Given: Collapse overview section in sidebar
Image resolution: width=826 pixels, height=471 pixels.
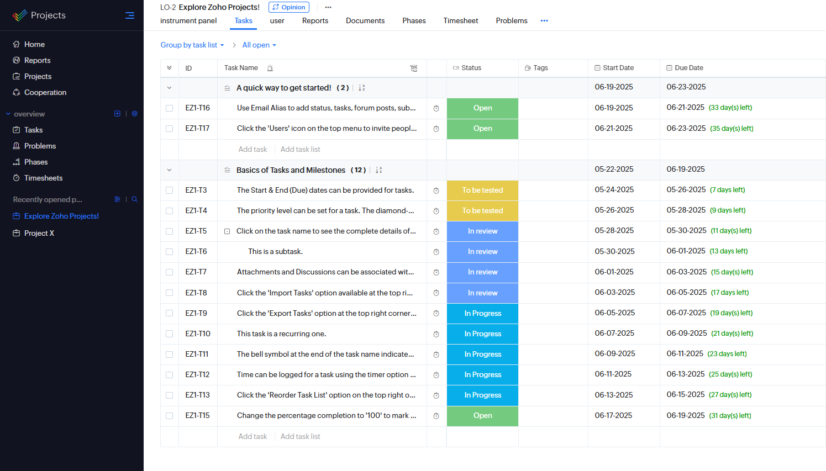Looking at the screenshot, I should pyautogui.click(x=8, y=114).
